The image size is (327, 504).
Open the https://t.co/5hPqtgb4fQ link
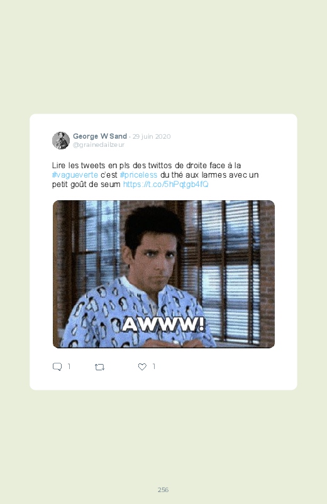(165, 184)
